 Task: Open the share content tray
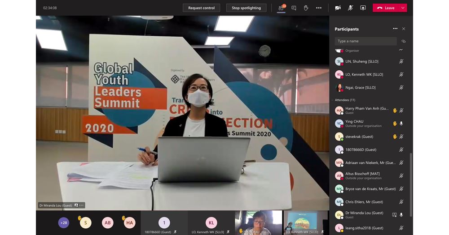tap(363, 8)
